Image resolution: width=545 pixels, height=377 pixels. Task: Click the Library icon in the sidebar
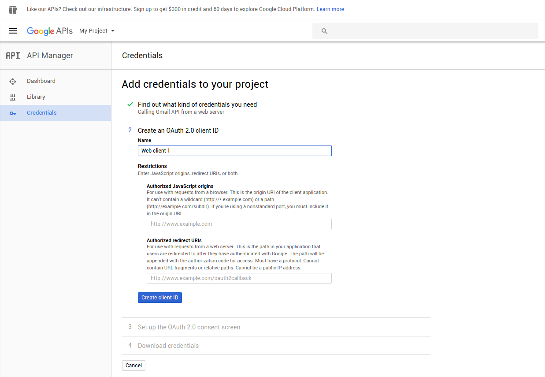pos(13,97)
